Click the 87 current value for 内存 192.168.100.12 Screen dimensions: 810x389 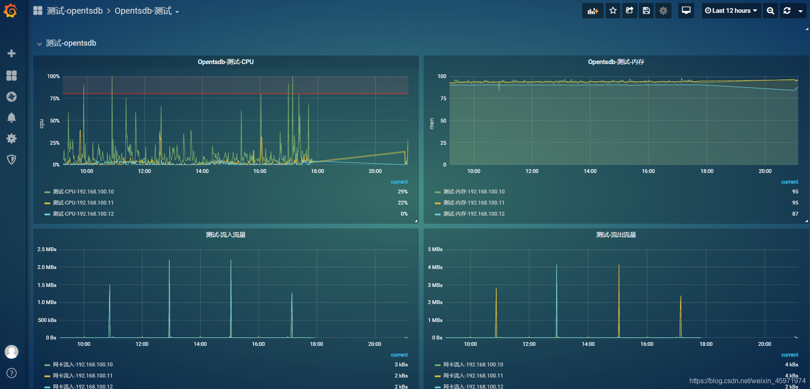coord(795,214)
